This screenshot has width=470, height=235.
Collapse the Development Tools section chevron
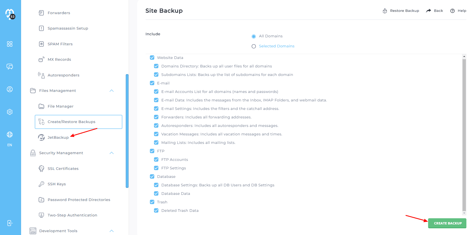(112, 231)
